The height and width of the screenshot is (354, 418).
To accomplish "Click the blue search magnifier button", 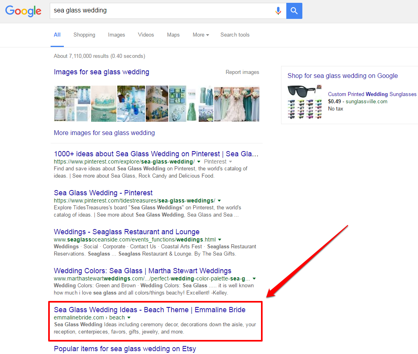I will pyautogui.click(x=294, y=11).
